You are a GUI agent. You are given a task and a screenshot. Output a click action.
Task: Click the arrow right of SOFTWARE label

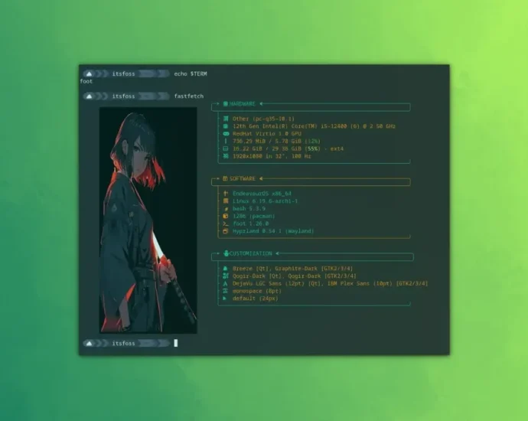point(261,178)
